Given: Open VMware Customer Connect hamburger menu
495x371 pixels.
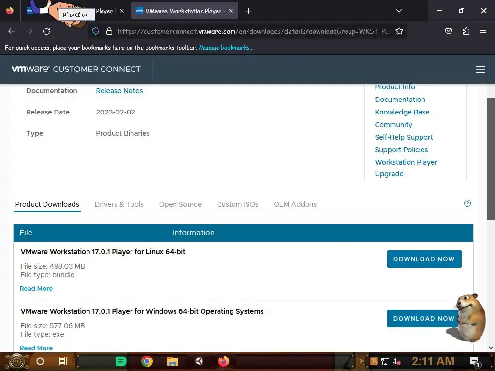Looking at the screenshot, I should pos(480,70).
